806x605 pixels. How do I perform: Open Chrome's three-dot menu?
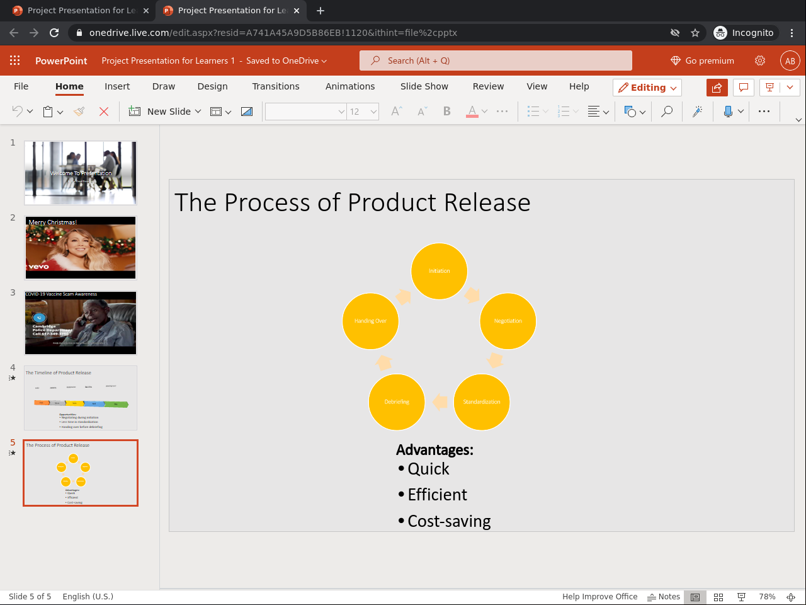[x=792, y=33]
